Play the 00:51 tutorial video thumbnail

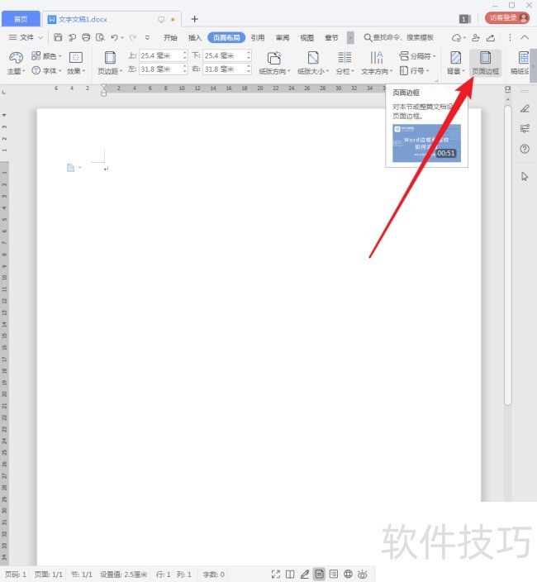click(426, 143)
